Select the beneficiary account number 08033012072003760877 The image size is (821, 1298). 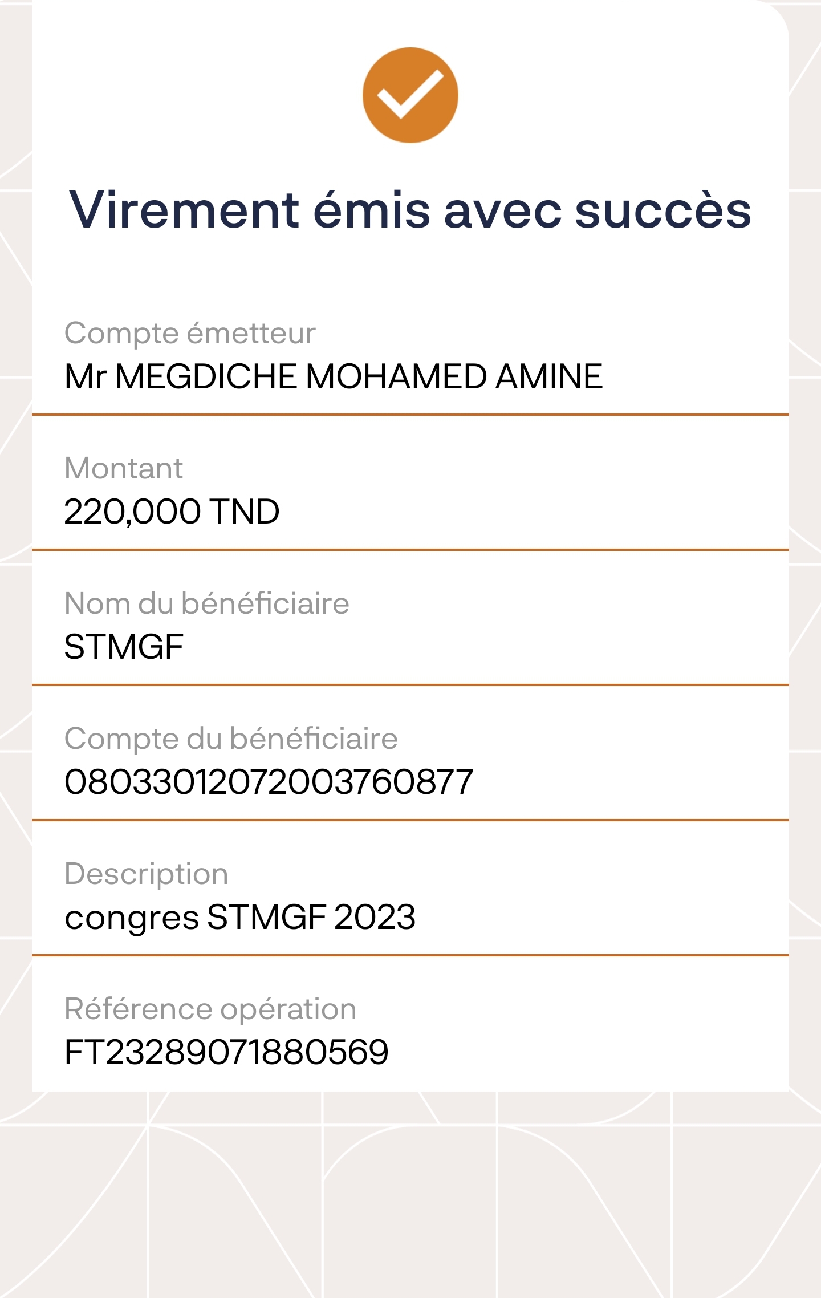pyautogui.click(x=269, y=782)
